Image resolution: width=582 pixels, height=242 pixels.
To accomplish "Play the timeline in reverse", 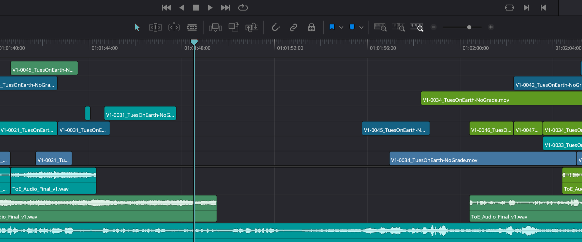I will click(182, 8).
